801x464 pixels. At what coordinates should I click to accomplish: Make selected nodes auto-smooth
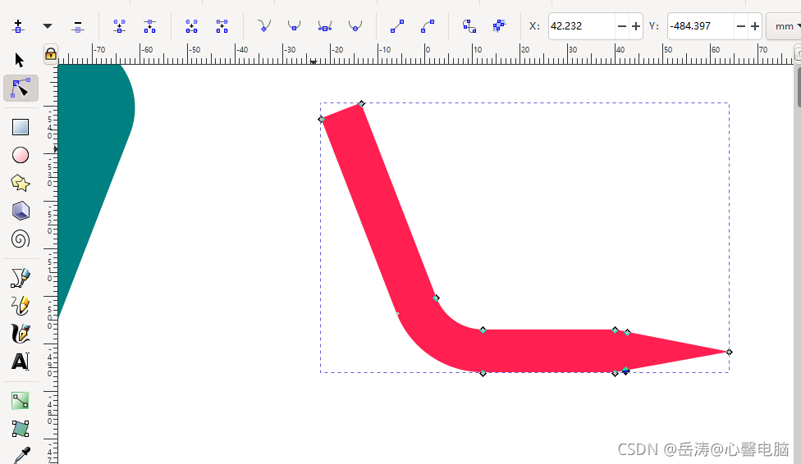(355, 26)
